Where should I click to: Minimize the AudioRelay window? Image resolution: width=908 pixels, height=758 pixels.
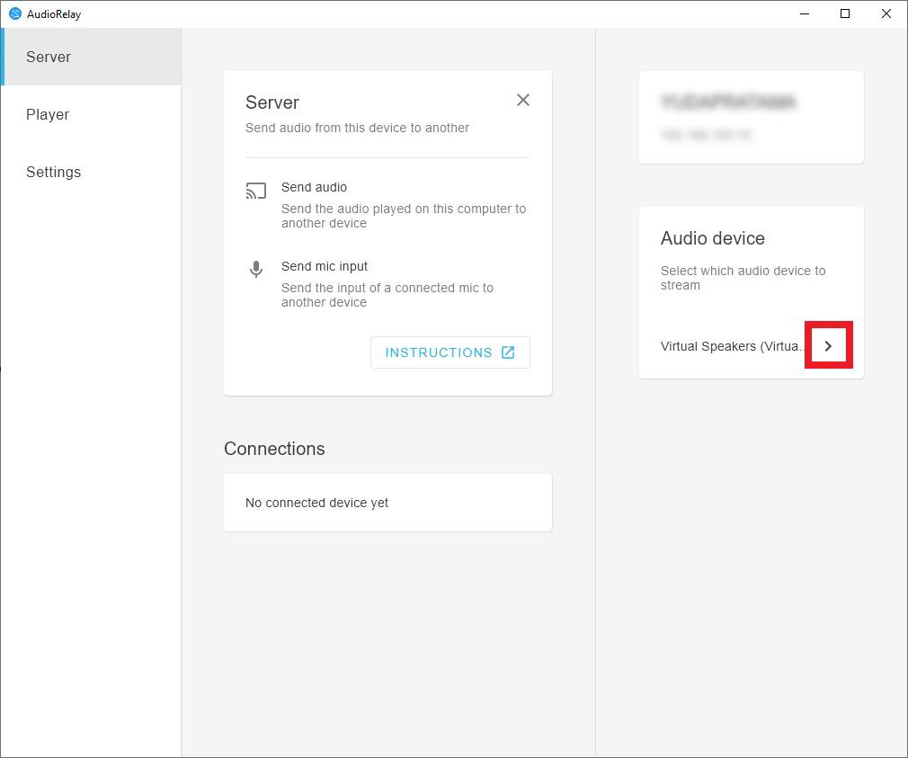point(805,13)
